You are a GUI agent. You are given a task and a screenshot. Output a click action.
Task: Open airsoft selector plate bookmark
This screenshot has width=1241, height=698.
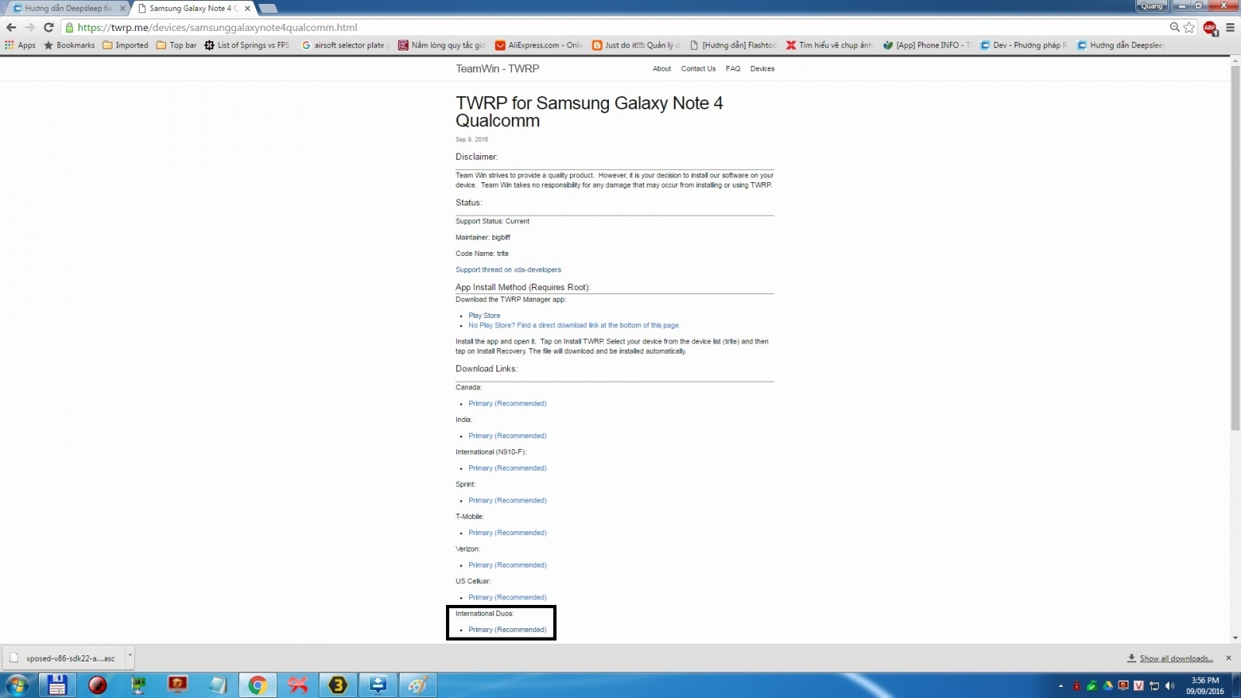pos(345,45)
